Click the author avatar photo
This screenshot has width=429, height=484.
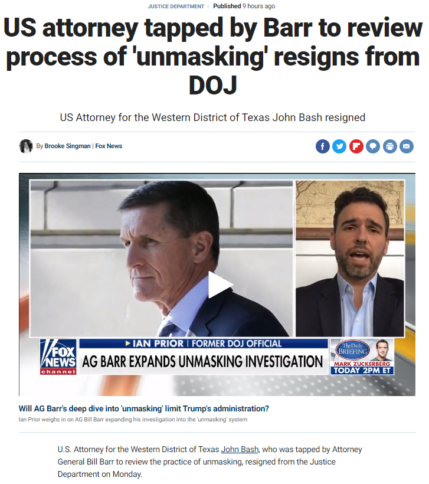25,146
